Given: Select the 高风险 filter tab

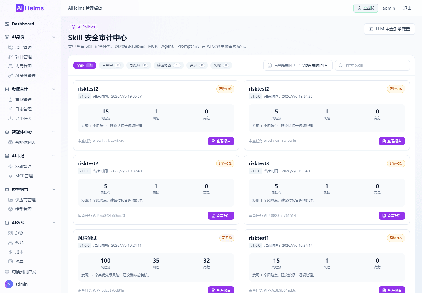Looking at the screenshot, I should (x=139, y=65).
